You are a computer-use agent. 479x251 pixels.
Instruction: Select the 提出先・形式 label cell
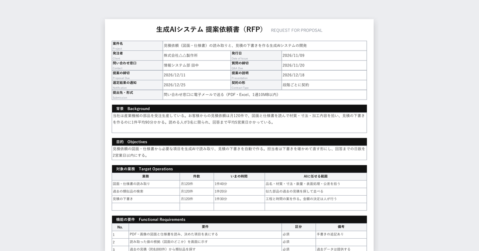(x=138, y=95)
